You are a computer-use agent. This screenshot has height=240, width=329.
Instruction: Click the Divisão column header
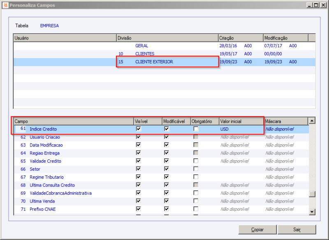(167, 38)
